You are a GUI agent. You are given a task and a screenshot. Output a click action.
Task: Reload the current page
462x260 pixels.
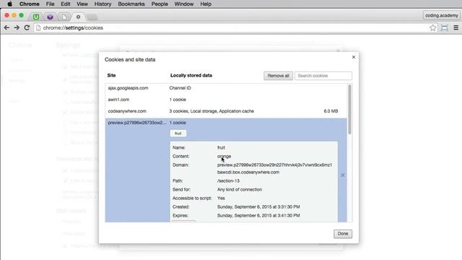click(x=27, y=27)
